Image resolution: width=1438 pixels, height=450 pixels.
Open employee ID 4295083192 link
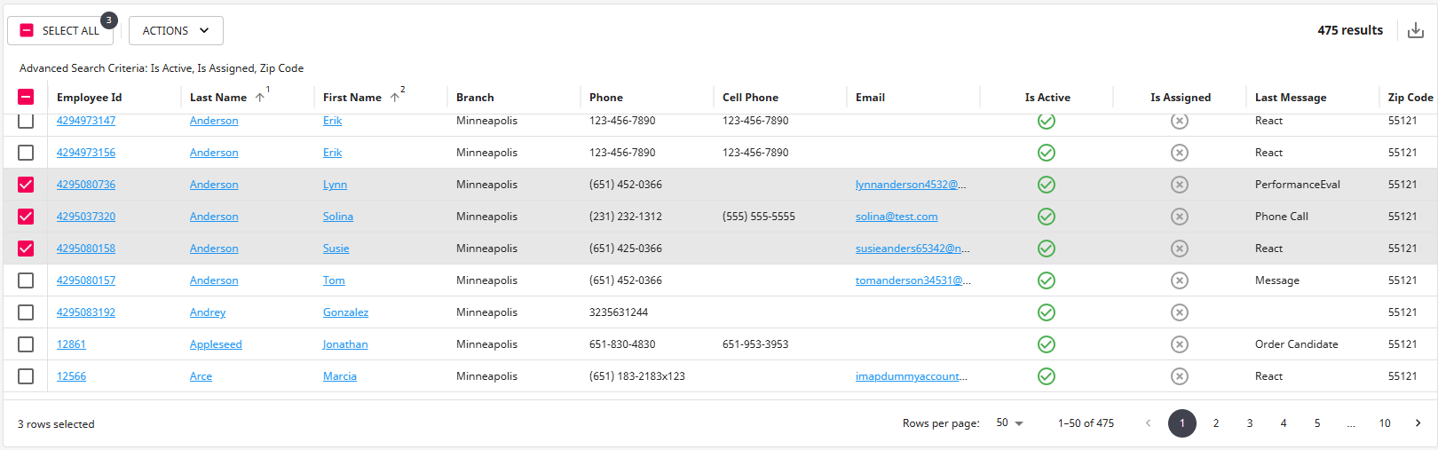click(x=86, y=312)
